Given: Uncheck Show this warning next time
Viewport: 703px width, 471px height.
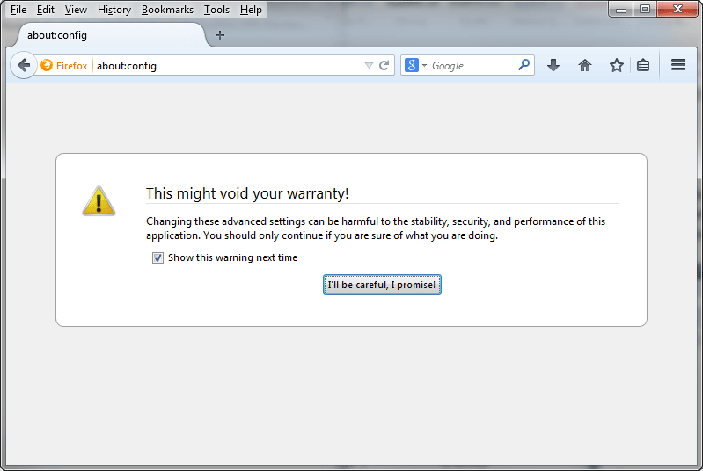Looking at the screenshot, I should 157,257.
